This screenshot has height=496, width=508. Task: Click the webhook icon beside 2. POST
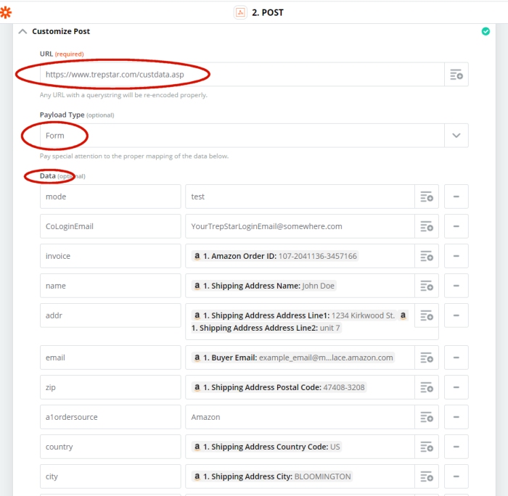point(240,12)
